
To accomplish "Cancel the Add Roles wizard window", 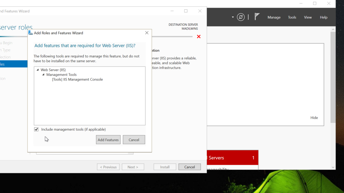I will click(x=189, y=167).
